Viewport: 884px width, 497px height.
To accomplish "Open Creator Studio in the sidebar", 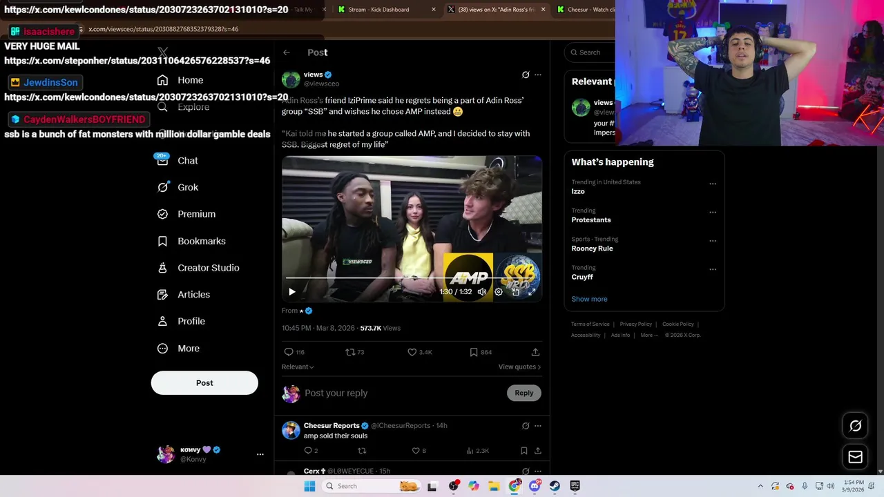I will [198, 268].
